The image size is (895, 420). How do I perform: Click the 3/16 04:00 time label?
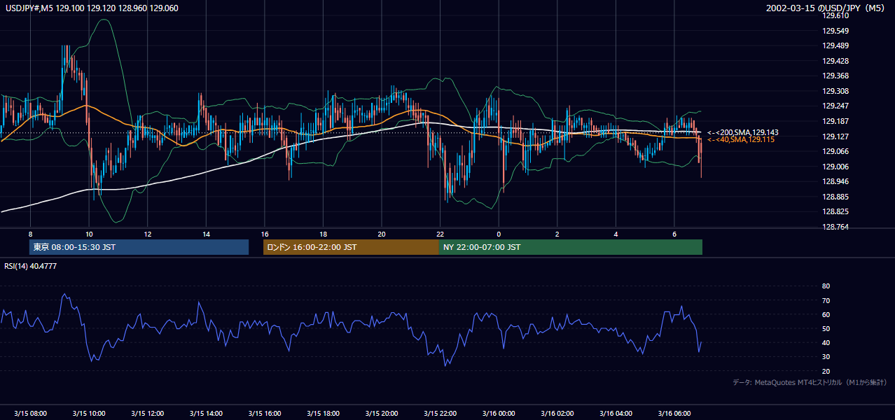(x=616, y=414)
